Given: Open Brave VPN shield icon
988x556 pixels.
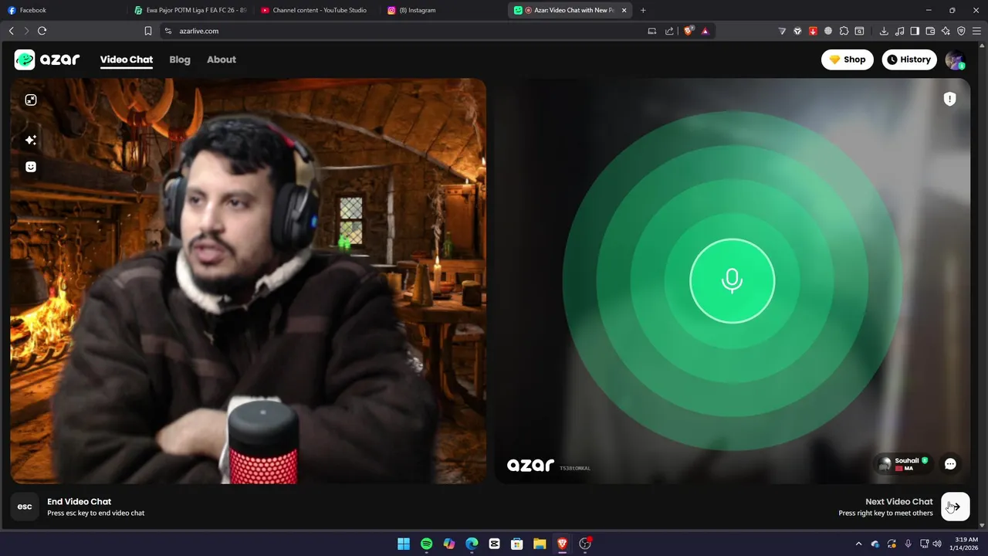Looking at the screenshot, I should coord(961,31).
